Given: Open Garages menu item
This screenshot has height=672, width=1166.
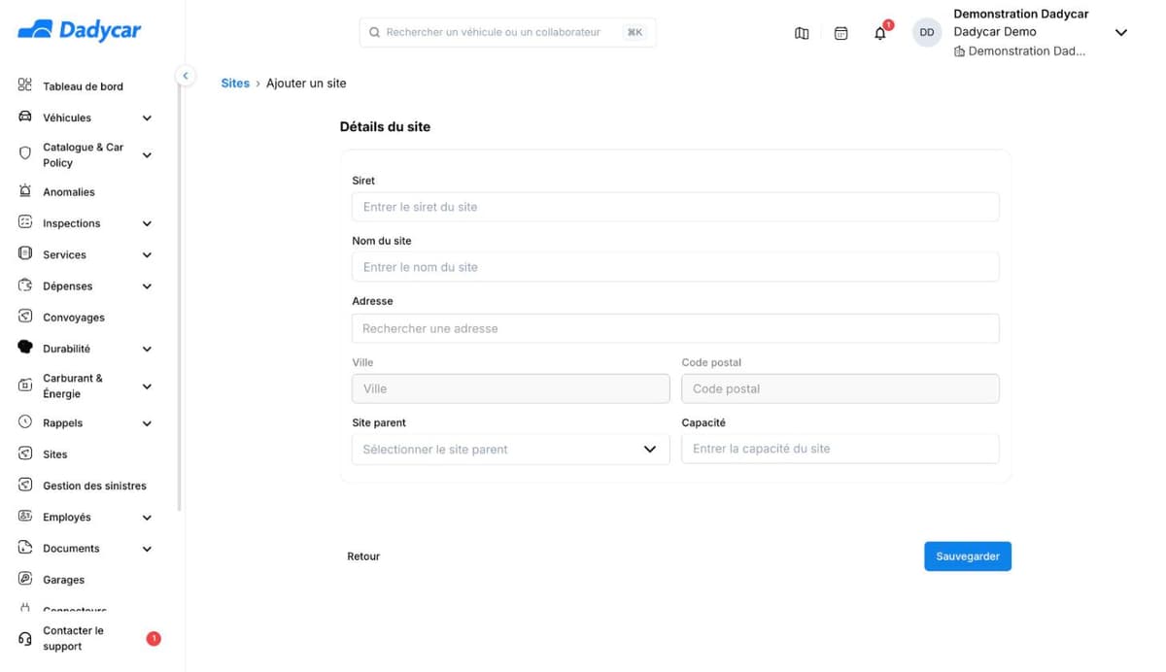Looking at the screenshot, I should [x=63, y=580].
